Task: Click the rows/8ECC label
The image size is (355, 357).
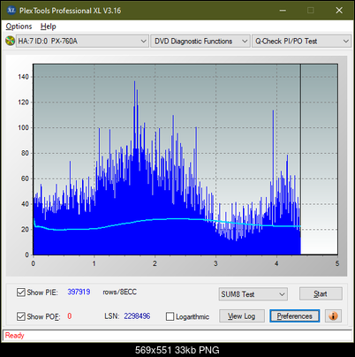Action: [119, 292]
